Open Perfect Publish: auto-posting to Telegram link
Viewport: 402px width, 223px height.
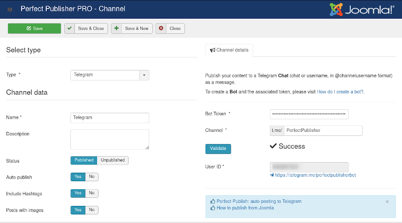click(259, 201)
